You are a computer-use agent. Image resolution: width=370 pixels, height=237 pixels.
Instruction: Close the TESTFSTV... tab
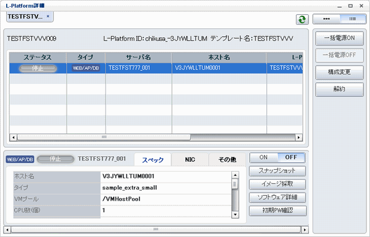(48, 16)
